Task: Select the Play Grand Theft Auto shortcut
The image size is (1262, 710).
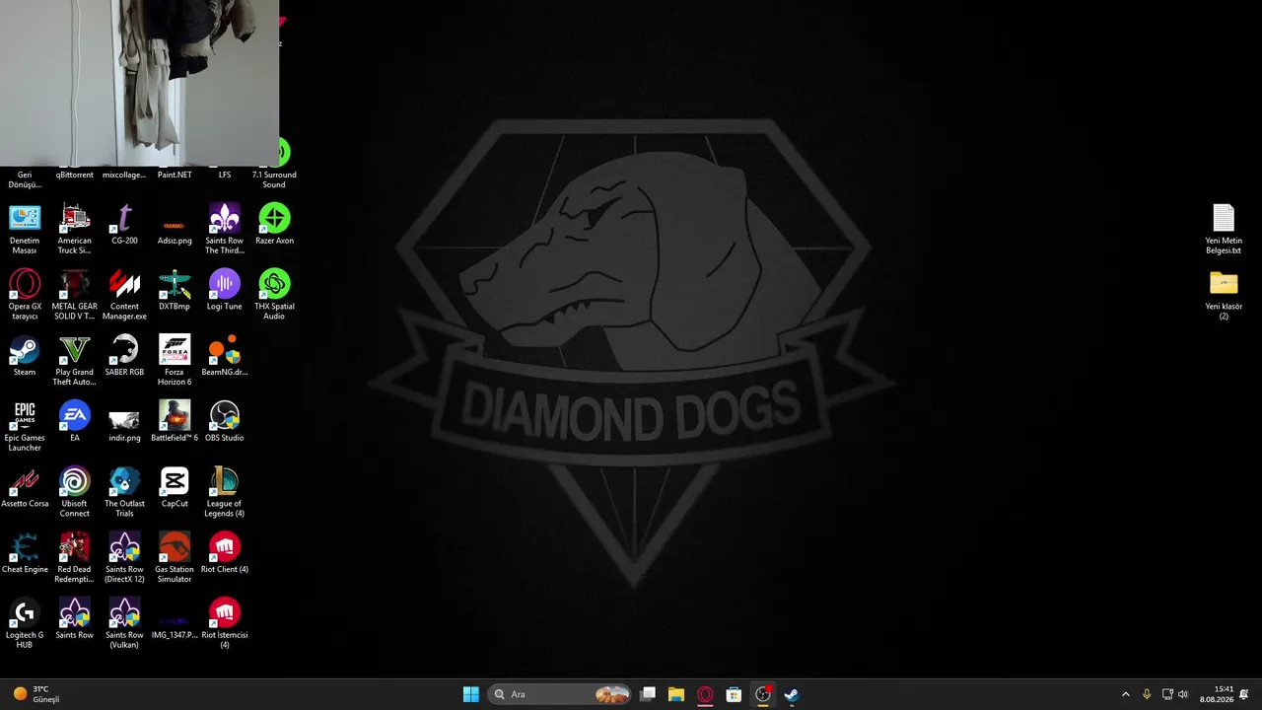Action: click(75, 361)
